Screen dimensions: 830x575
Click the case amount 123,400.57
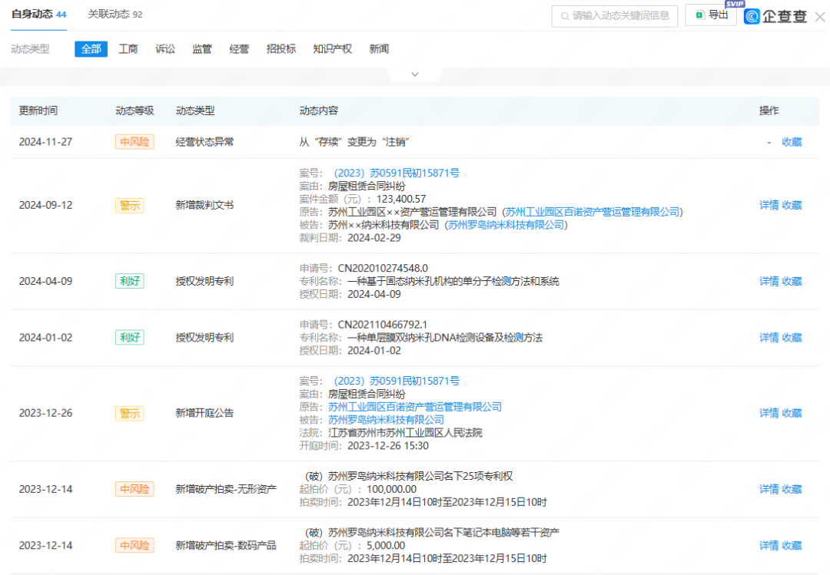click(401, 199)
